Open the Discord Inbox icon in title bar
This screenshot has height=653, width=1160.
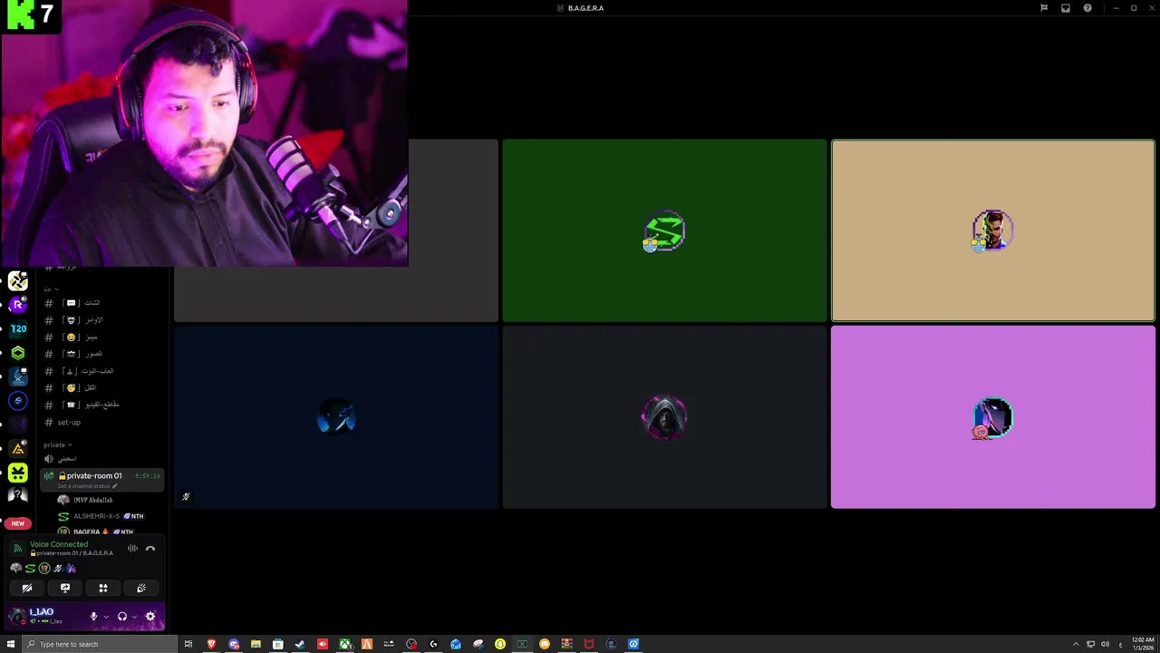1066,8
